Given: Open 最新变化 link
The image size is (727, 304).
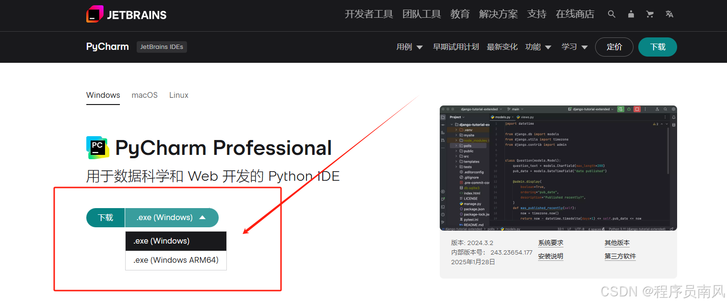Looking at the screenshot, I should 502,47.
